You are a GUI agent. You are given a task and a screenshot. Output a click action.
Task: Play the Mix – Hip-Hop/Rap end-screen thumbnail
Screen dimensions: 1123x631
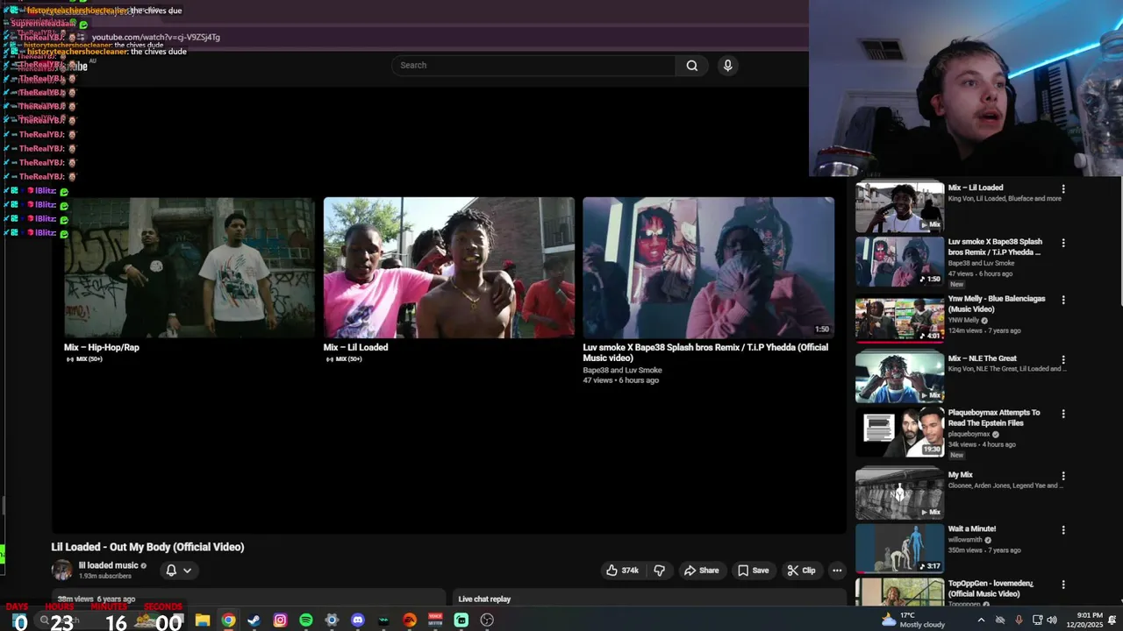click(189, 267)
